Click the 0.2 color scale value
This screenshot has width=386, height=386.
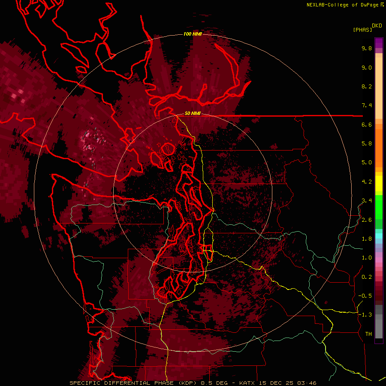coord(367,277)
